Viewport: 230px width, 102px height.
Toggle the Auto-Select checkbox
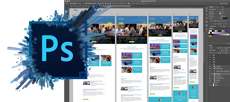(71, 4)
